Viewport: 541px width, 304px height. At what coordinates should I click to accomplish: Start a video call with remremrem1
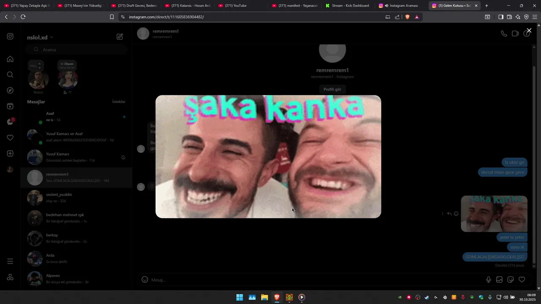515,34
